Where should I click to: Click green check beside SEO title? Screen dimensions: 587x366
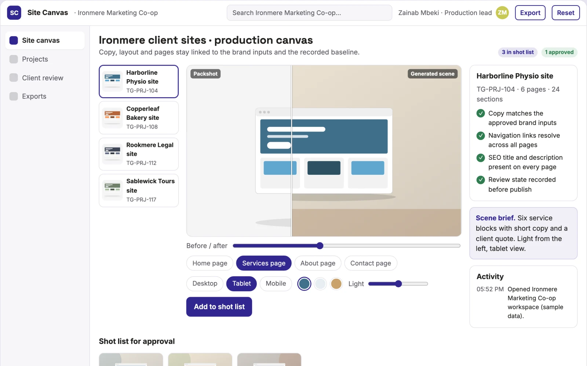pos(481,158)
